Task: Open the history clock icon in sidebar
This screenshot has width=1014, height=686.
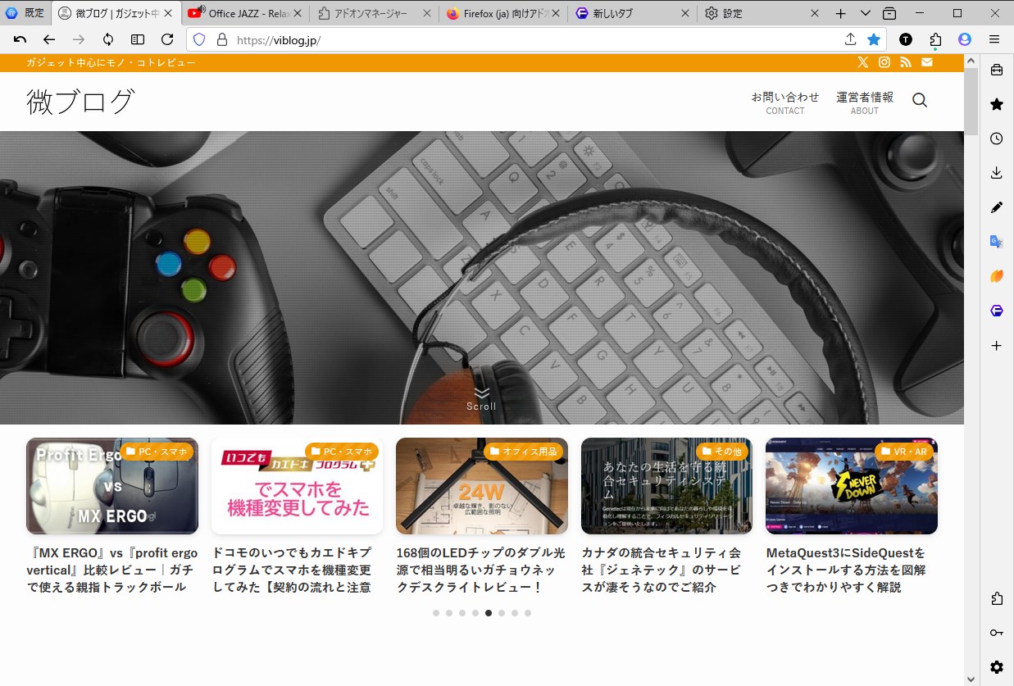Action: pos(996,138)
